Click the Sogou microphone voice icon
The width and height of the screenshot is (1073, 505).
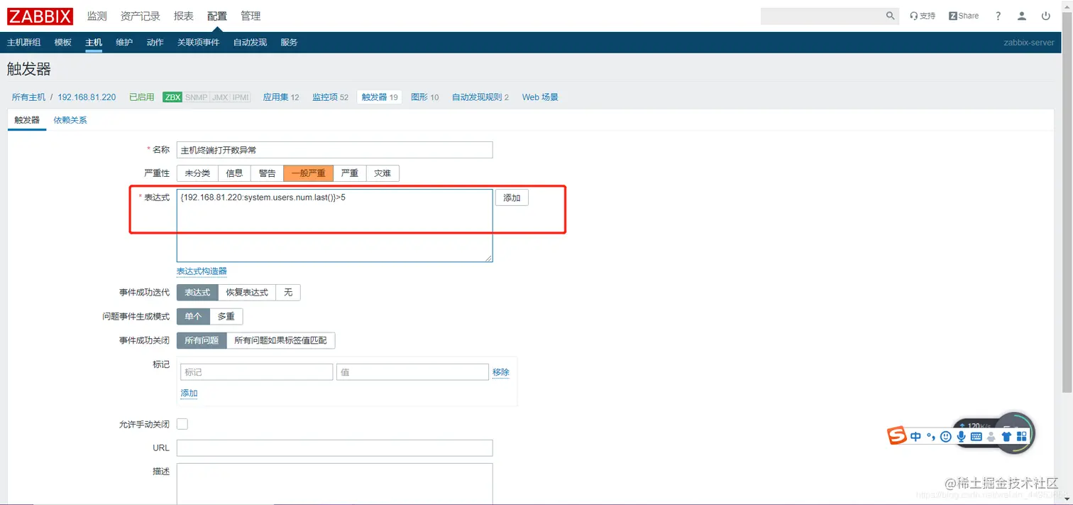(962, 437)
